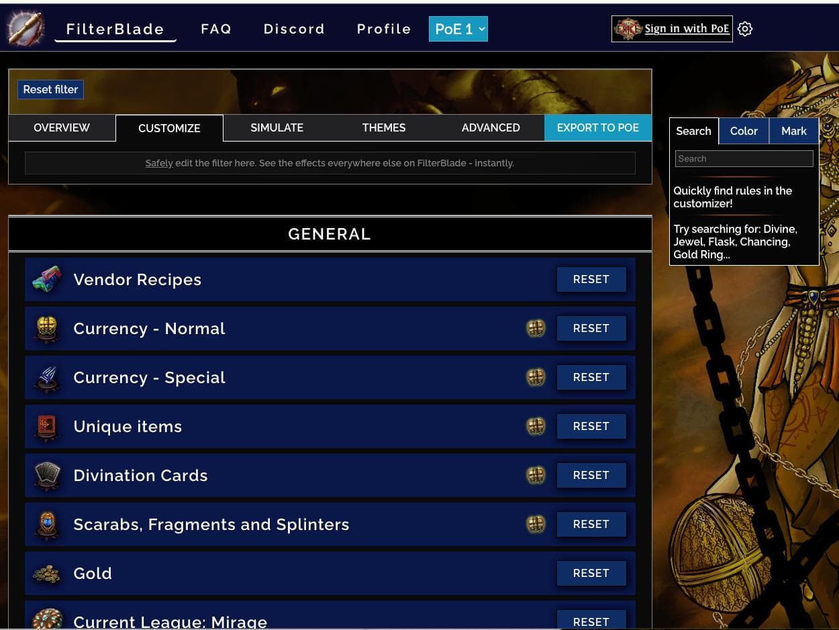Expand the Vendor Recipes section
The height and width of the screenshot is (630, 839).
(x=330, y=280)
